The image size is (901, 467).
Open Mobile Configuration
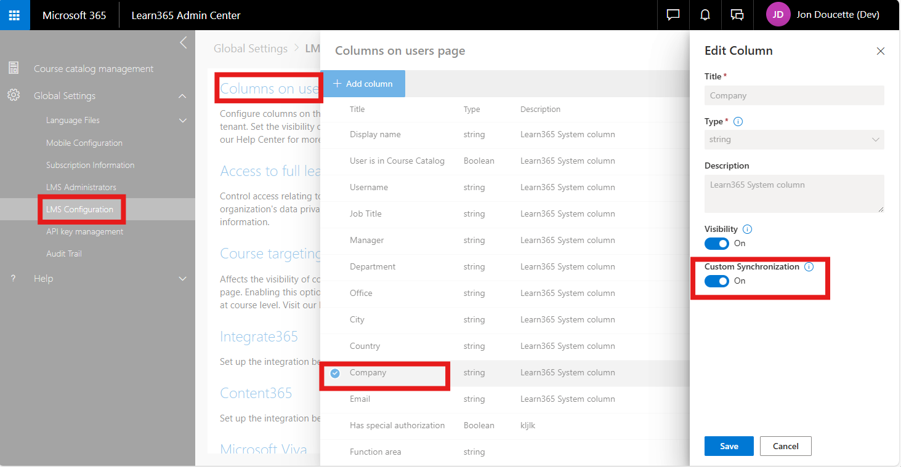point(84,143)
